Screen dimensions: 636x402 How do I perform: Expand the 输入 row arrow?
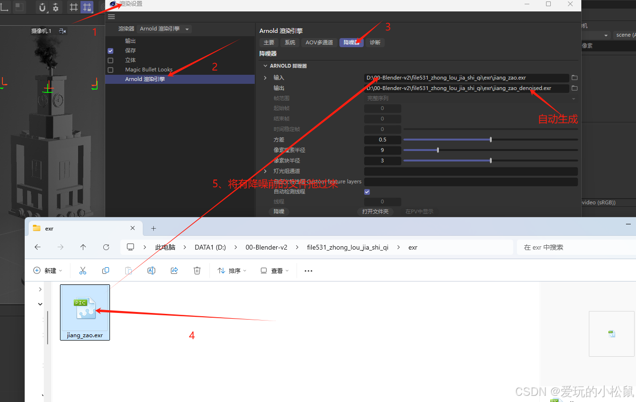pyautogui.click(x=265, y=78)
